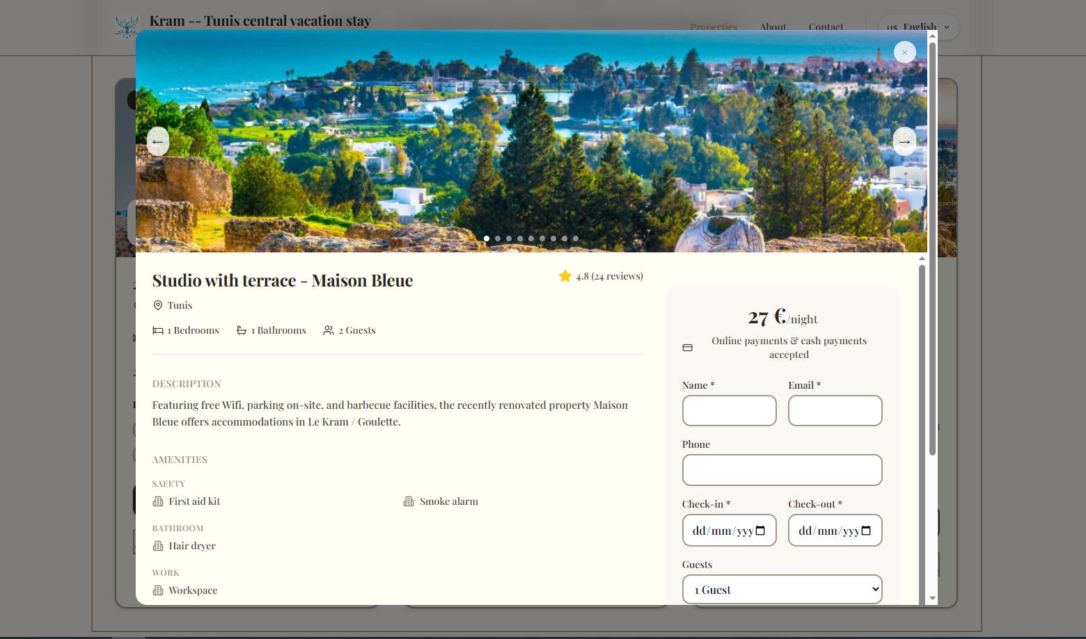Viewport: 1086px width, 639px height.
Task: Jump to the last carousel dot
Action: point(576,238)
